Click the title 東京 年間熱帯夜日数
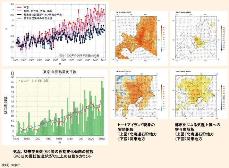The height and width of the screenshot is (168, 229). [60, 72]
